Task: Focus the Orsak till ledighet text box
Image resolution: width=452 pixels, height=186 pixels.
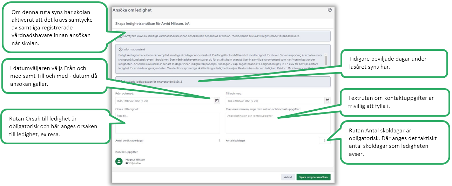Action: point(168,123)
